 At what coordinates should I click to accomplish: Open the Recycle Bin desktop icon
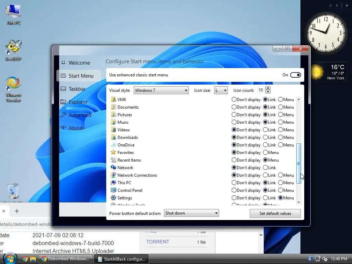[x=13, y=192]
